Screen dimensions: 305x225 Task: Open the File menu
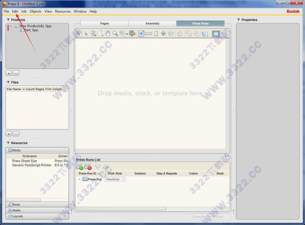pos(7,11)
